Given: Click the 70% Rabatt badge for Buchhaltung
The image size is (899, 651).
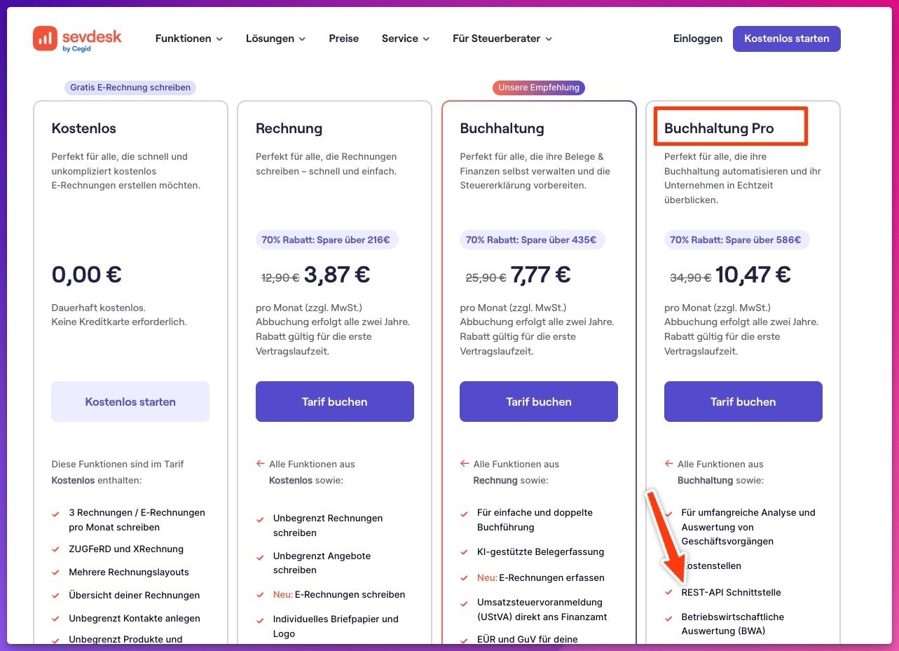Looking at the screenshot, I should (531, 240).
